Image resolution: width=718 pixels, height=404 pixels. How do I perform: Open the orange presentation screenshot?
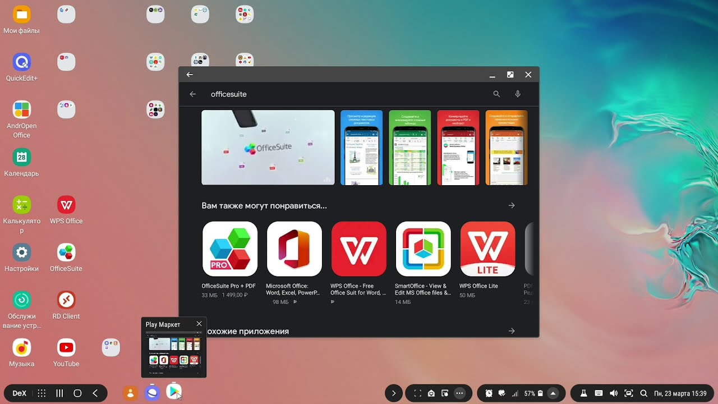tap(507, 148)
